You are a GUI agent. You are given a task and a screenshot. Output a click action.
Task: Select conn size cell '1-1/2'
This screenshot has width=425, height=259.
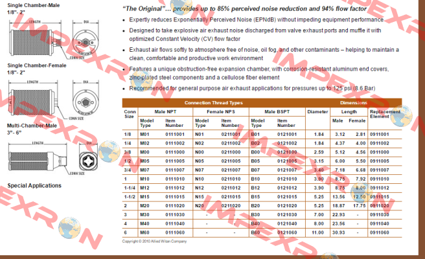pyautogui.click(x=130, y=197)
